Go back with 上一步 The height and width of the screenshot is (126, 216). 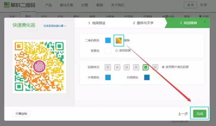[183, 114]
